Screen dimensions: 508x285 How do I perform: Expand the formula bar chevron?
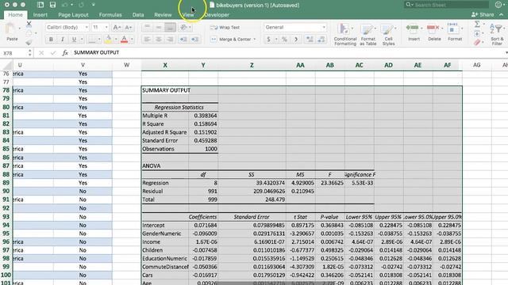[x=506, y=53]
